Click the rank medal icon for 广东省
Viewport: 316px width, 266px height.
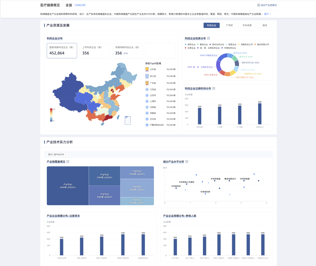coord(147,83)
